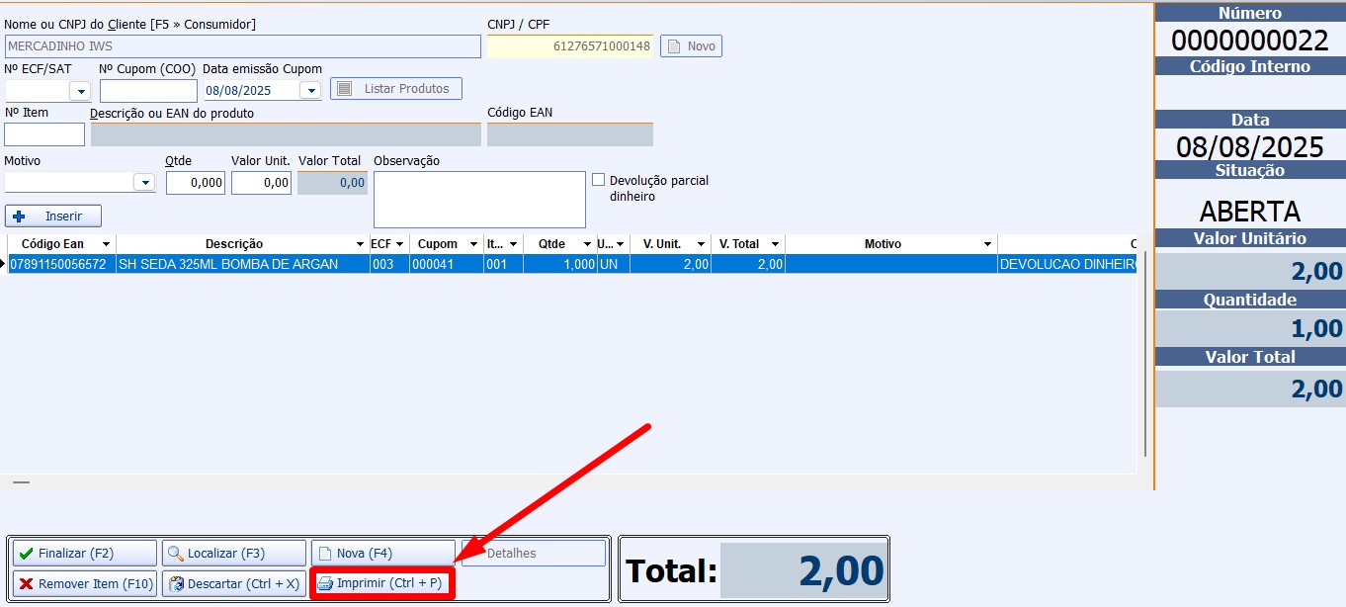The height and width of the screenshot is (607, 1346).
Task: Expand the Motivo combo box
Action: tap(144, 183)
